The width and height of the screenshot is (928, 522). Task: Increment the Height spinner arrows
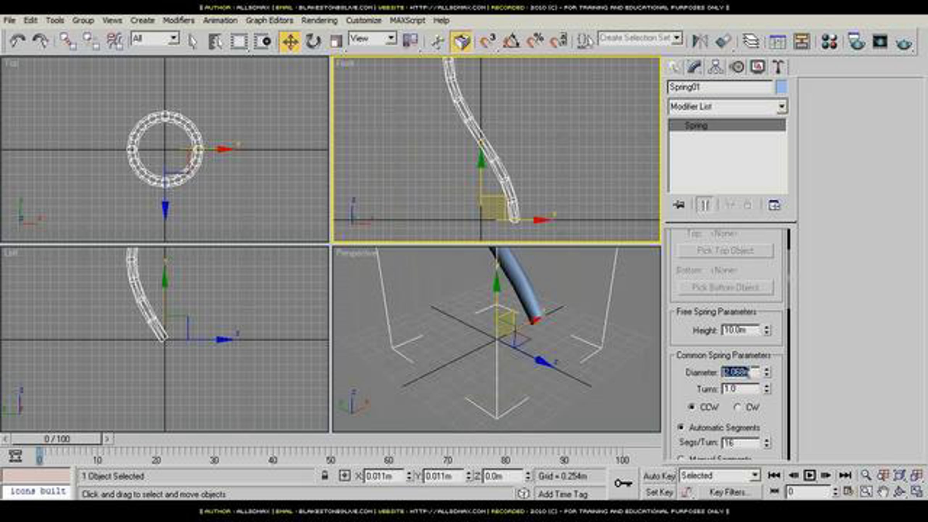coord(767,330)
